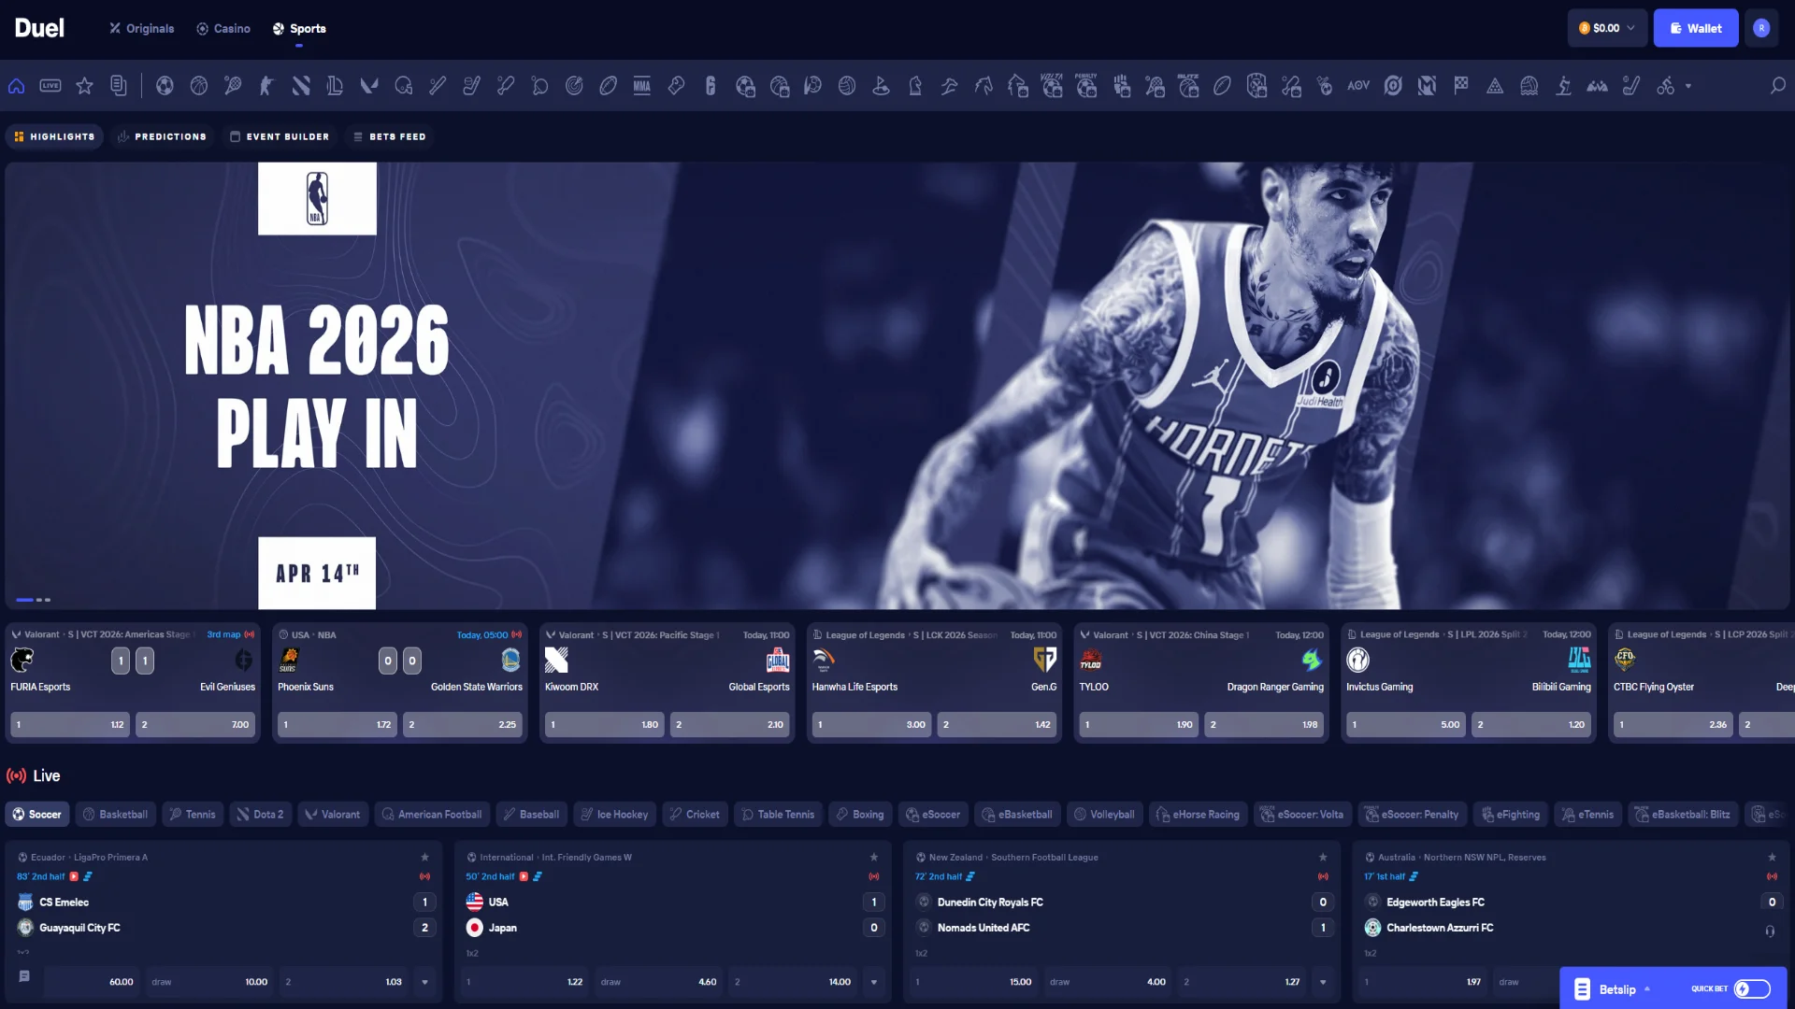Select the Bets Feed tab

pyautogui.click(x=389, y=136)
